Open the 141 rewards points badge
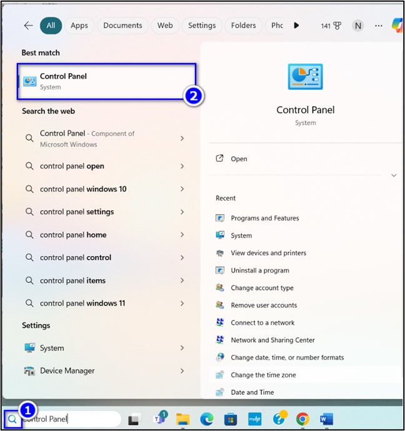This screenshot has width=405, height=431. click(331, 26)
